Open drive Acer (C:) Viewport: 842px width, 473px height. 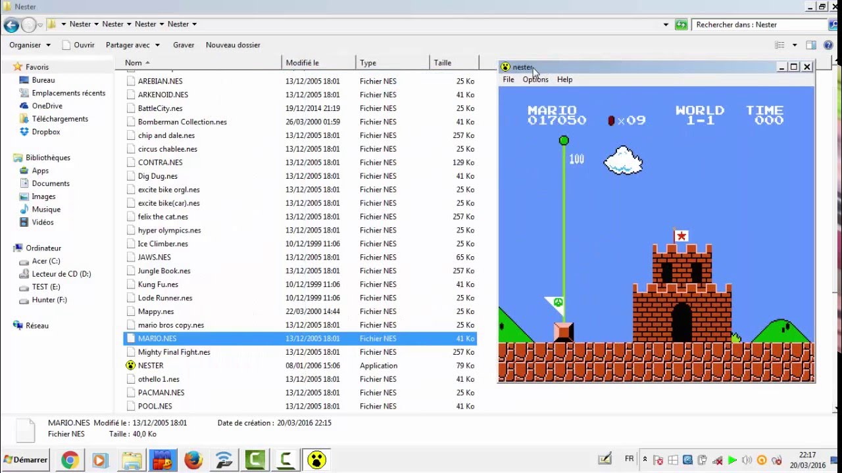click(x=45, y=261)
